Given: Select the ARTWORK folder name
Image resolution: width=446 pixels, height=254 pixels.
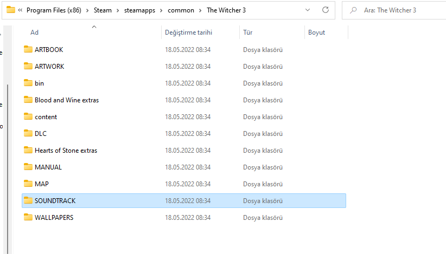Looking at the screenshot, I should point(49,67).
